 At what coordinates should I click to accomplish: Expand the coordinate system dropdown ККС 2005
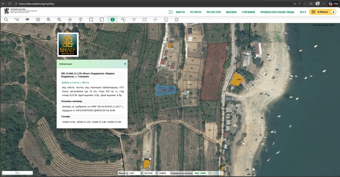[210, 173]
